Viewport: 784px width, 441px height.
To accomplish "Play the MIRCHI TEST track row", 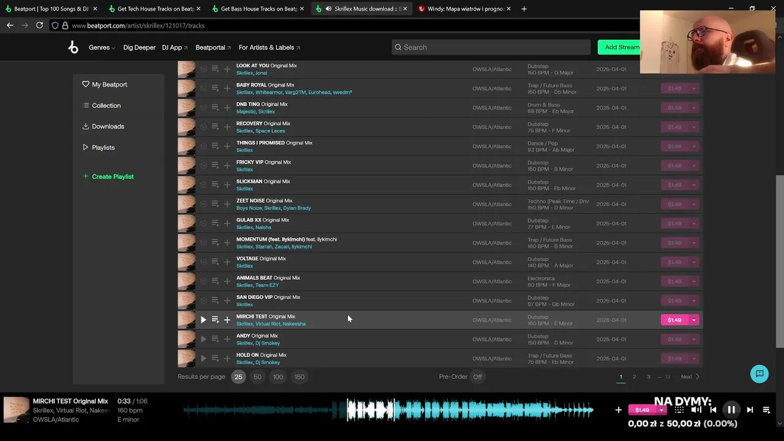I will [x=203, y=320].
